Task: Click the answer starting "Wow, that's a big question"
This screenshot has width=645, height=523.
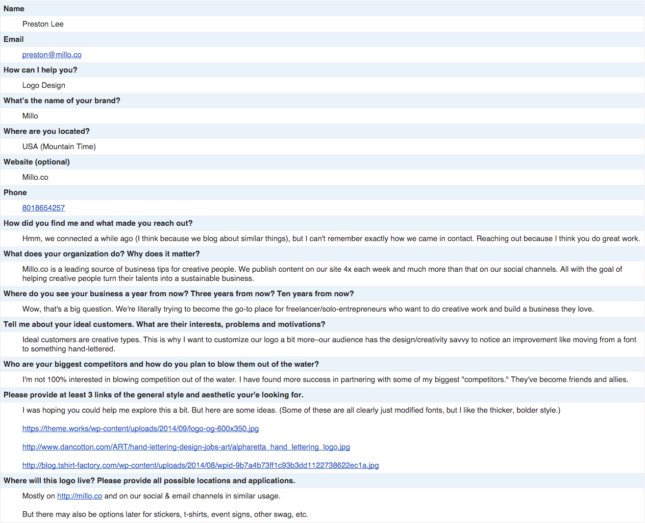Action: click(308, 309)
